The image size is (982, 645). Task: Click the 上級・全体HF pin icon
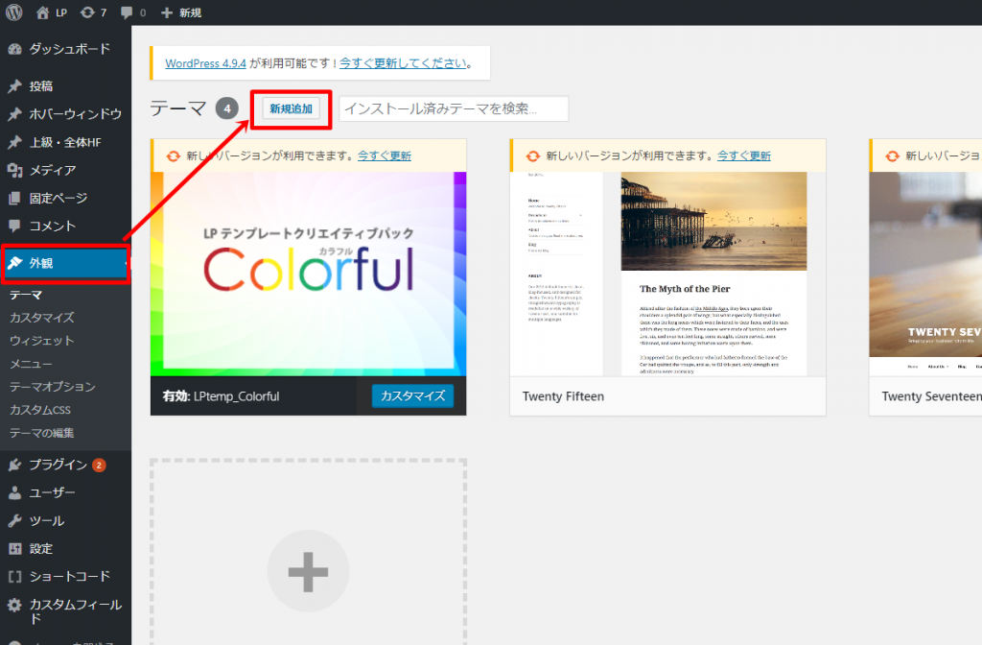click(x=15, y=142)
